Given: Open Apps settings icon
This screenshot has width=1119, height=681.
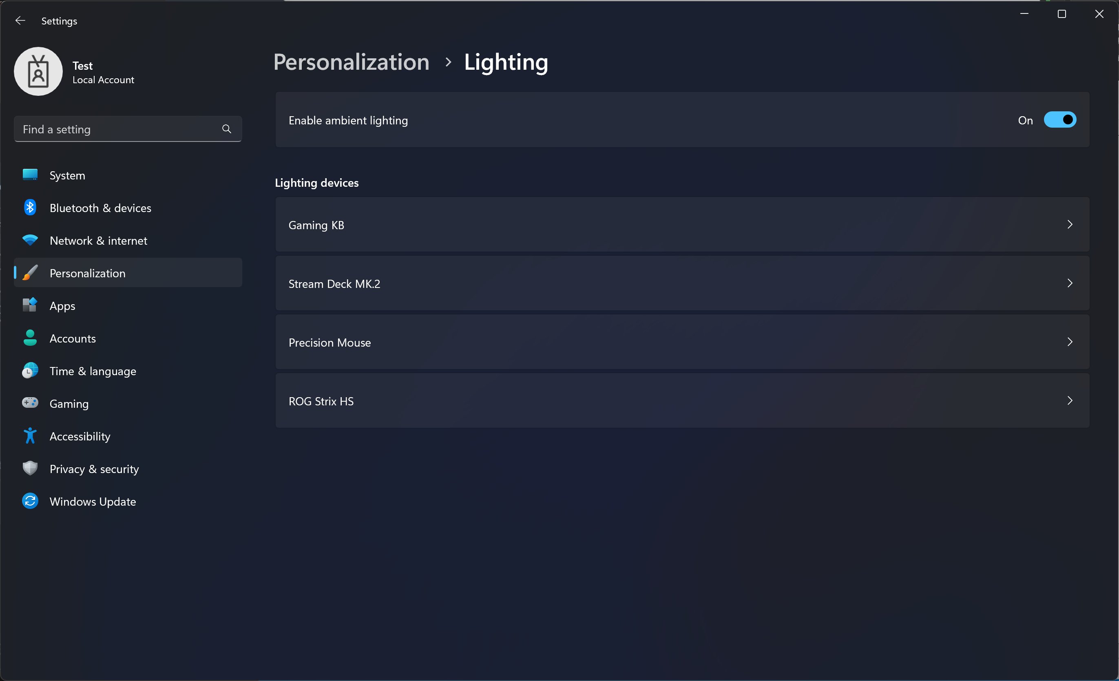Looking at the screenshot, I should [x=30, y=305].
